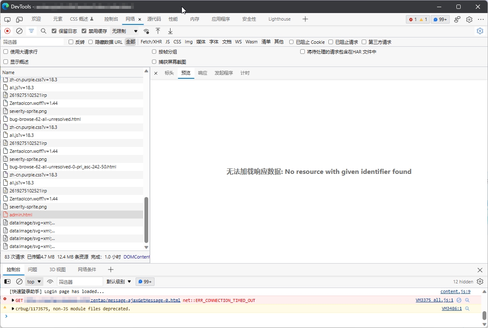
Task: Open the 默认级别 log level dropdown
Action: (119, 282)
